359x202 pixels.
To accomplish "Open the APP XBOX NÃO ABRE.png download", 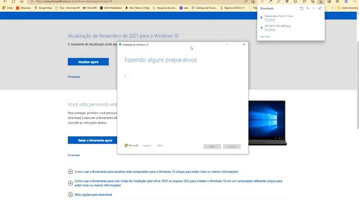I will [278, 26].
